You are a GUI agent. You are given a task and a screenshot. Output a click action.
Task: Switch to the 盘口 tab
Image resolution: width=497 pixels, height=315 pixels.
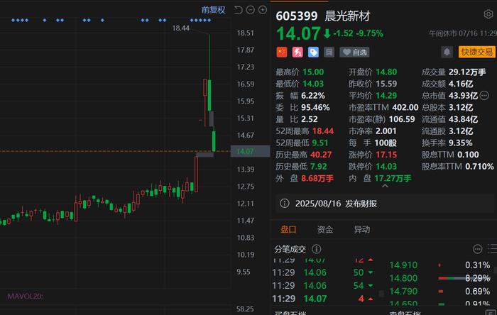(288, 230)
